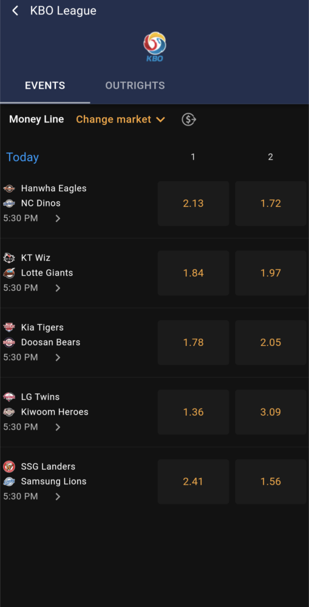
Task: Select Lotte Giants odds 1.97
Action: click(x=271, y=273)
